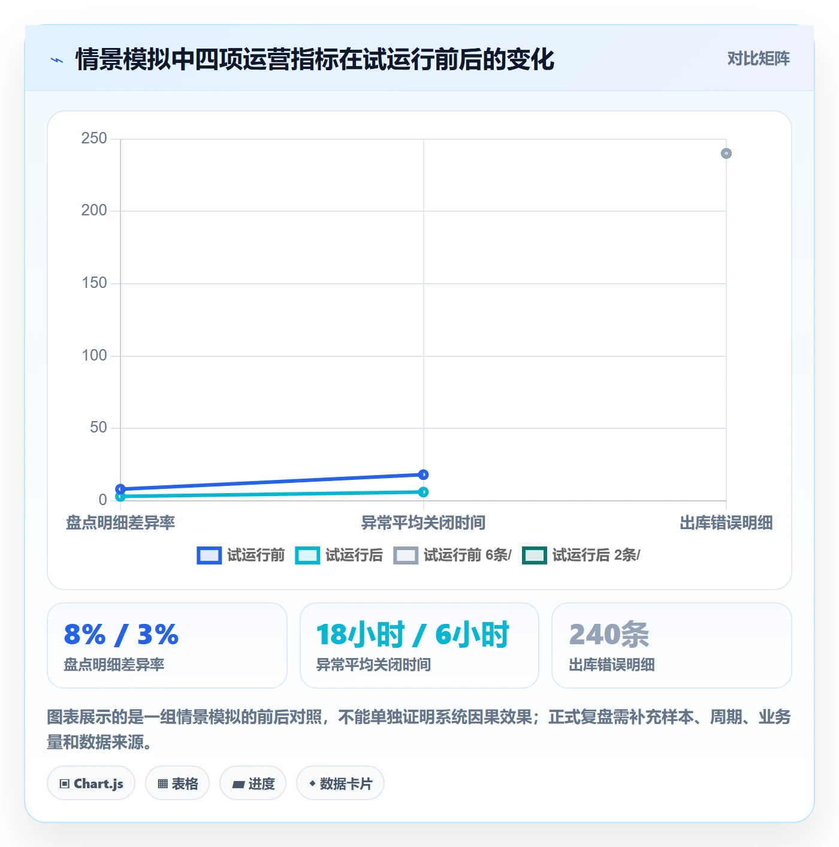
Task: Click the x-axis label 盘点明细差异率
Action: pyautogui.click(x=120, y=522)
